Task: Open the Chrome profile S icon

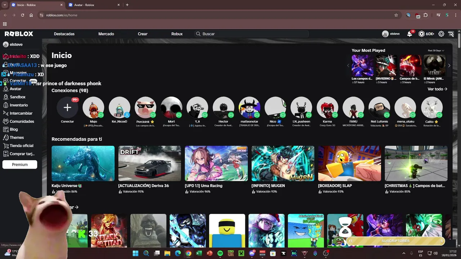Action: 447,15
